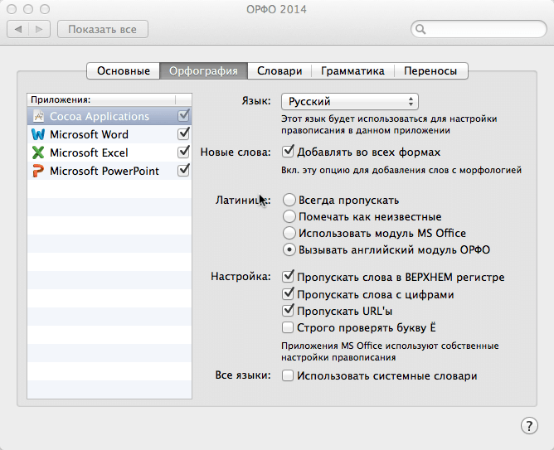Click the Microsoft Word icon
554x450 pixels.
click(x=38, y=134)
